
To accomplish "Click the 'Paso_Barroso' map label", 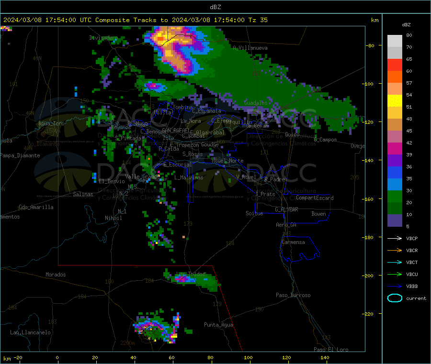I will click(293, 295).
